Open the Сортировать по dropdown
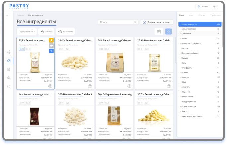The image size is (227, 145). tap(27, 32)
